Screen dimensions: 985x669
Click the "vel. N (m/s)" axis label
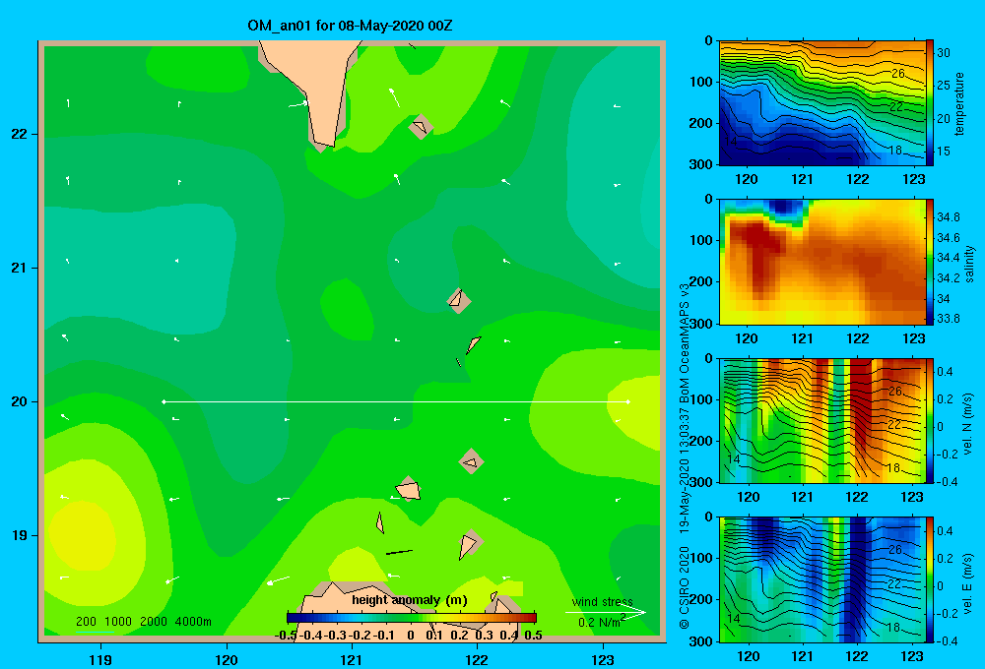(x=967, y=424)
